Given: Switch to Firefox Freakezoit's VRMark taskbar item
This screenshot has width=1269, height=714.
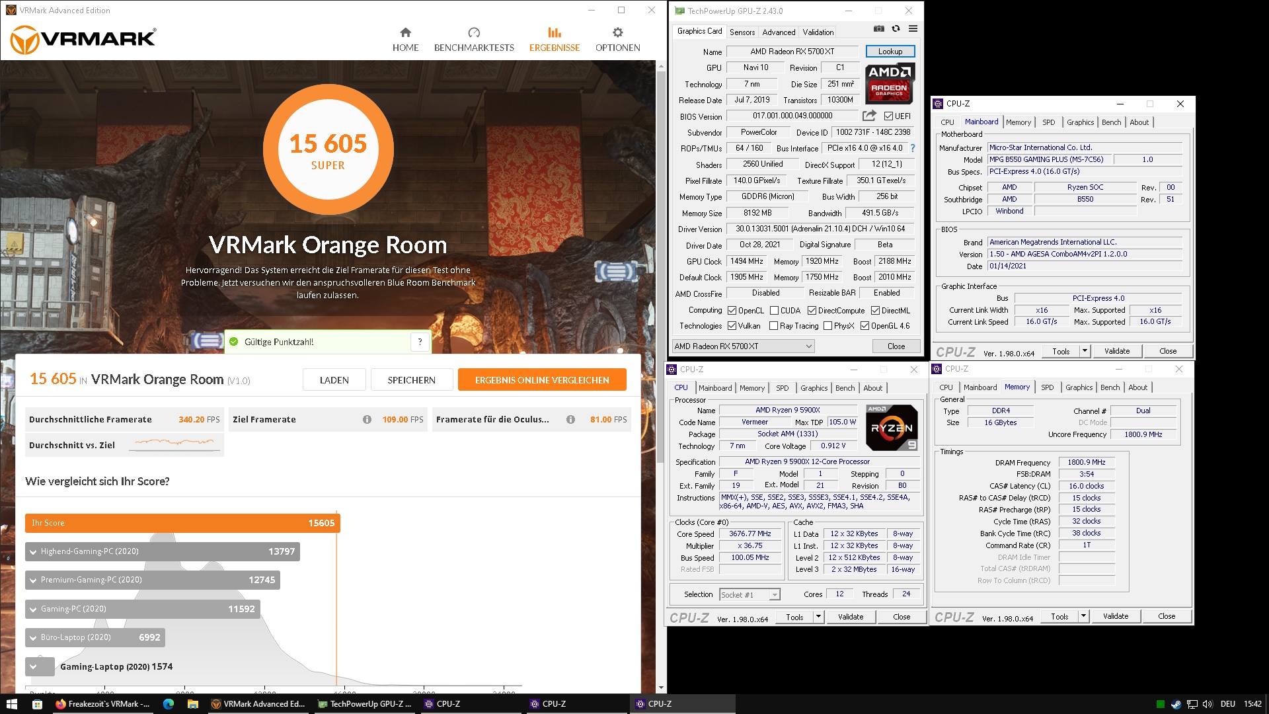Looking at the screenshot, I should [102, 704].
